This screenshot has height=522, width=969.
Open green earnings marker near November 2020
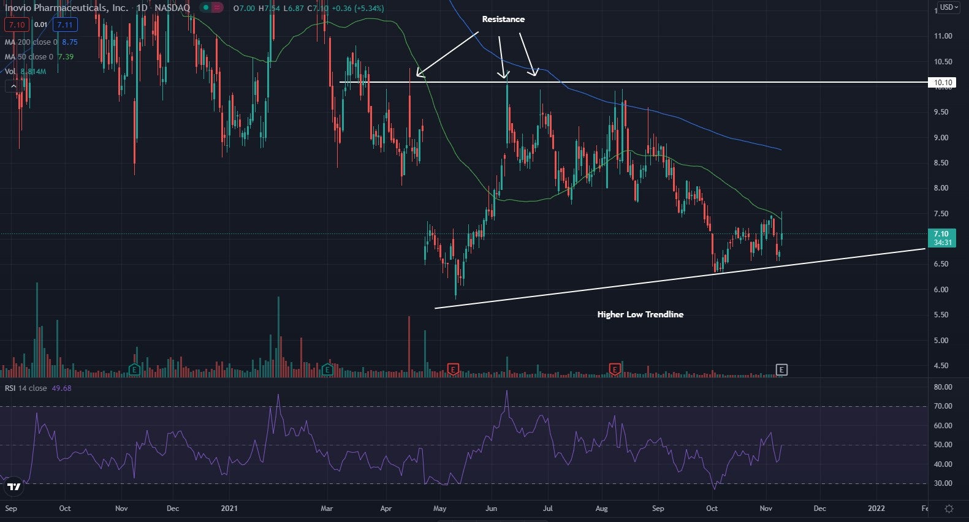coord(135,369)
